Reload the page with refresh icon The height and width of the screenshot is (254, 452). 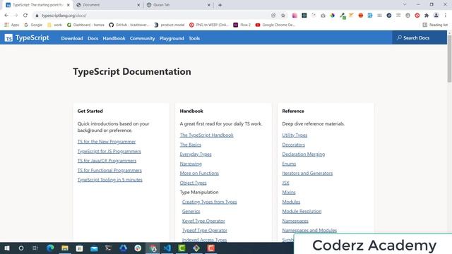pos(25,16)
